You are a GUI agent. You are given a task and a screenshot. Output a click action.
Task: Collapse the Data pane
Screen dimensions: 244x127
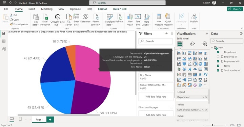coord(241,33)
